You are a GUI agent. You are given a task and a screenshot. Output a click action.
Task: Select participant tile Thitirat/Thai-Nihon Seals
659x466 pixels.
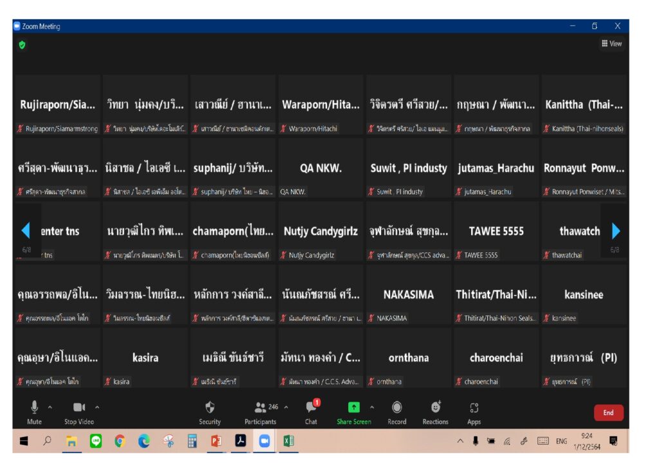496,295
